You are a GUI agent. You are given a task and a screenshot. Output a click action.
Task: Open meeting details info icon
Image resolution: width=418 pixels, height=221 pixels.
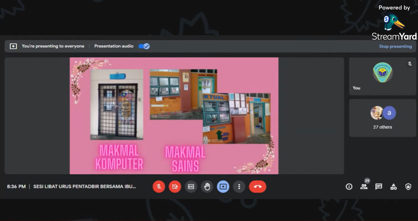tap(349, 187)
